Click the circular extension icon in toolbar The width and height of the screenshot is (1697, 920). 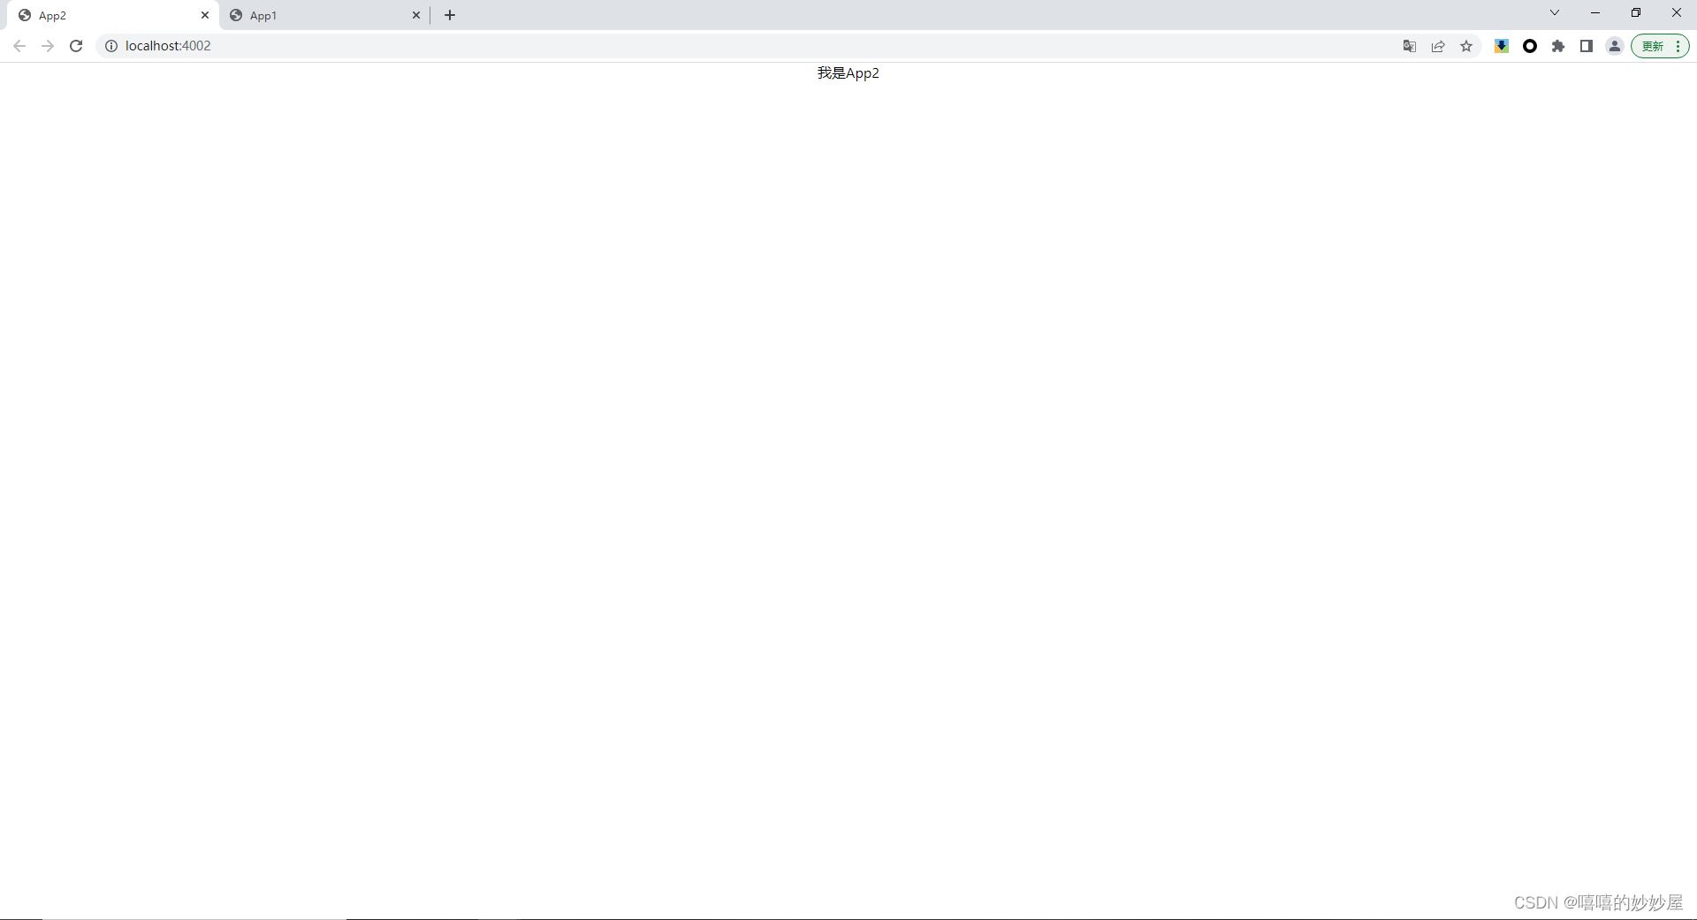[x=1530, y=46]
